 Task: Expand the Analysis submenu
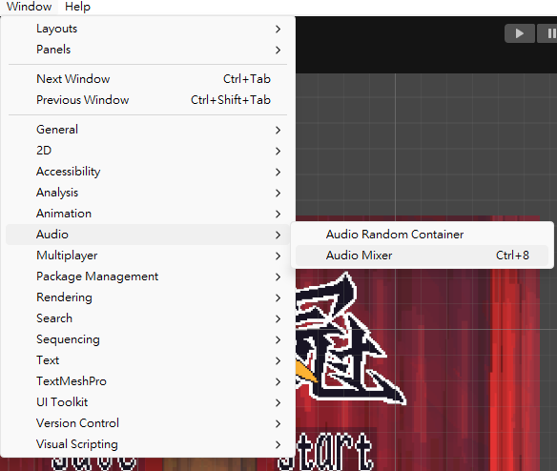pyautogui.click(x=148, y=193)
